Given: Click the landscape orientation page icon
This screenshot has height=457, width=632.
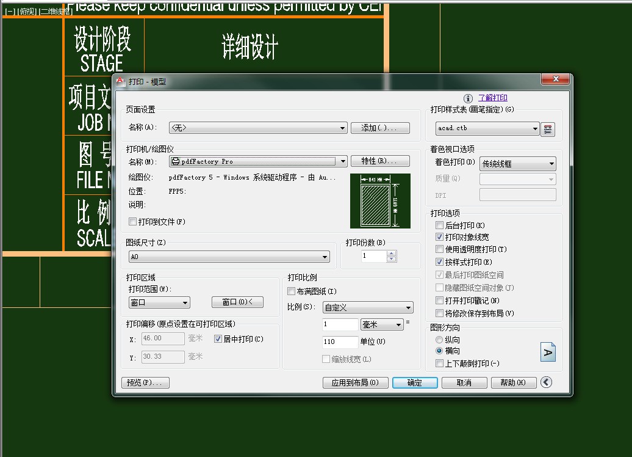Looking at the screenshot, I should tap(548, 352).
